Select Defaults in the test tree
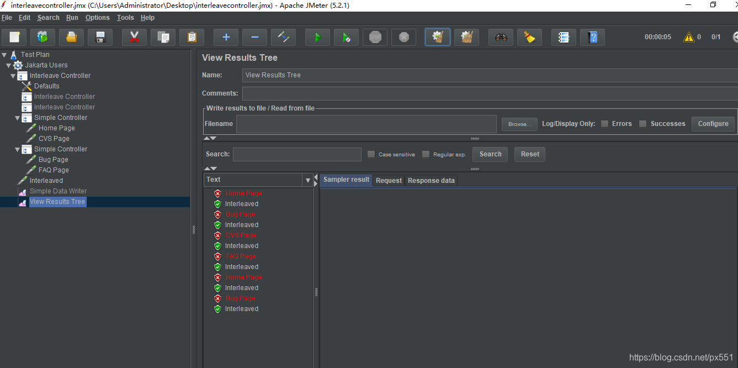The height and width of the screenshot is (368, 738). [x=46, y=86]
